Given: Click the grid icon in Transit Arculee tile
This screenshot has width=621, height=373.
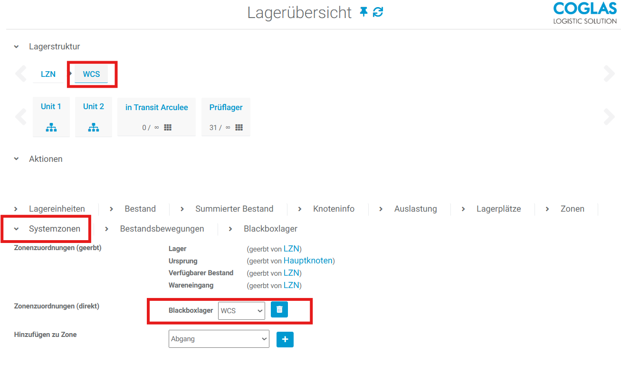Looking at the screenshot, I should [168, 128].
